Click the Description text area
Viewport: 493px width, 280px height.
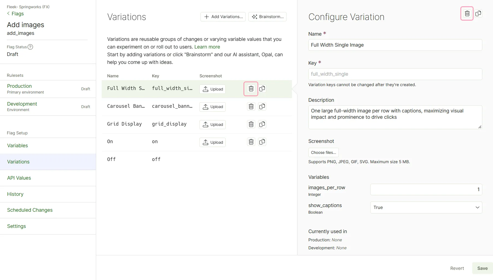pyautogui.click(x=395, y=117)
